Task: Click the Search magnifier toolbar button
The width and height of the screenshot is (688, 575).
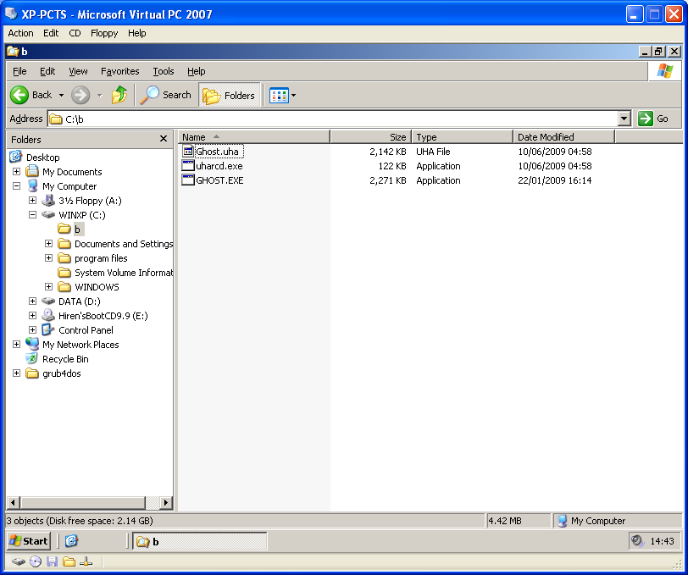Action: tap(166, 95)
